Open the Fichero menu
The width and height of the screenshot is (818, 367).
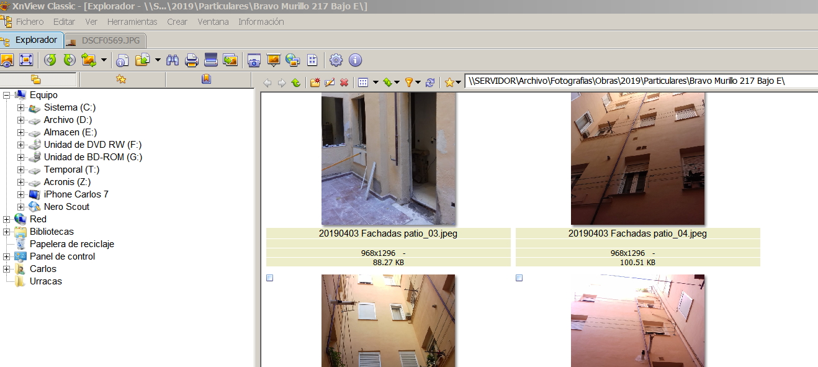point(30,22)
